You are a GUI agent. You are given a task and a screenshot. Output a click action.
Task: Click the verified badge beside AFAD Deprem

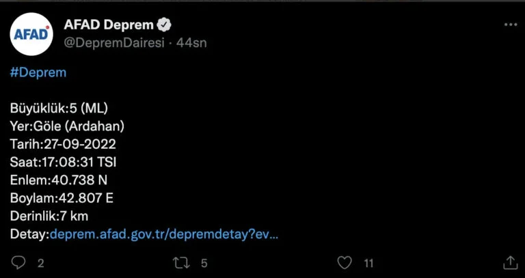point(164,25)
